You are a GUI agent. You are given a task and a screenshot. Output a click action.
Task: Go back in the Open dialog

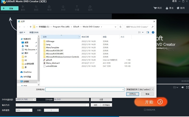point(20,27)
